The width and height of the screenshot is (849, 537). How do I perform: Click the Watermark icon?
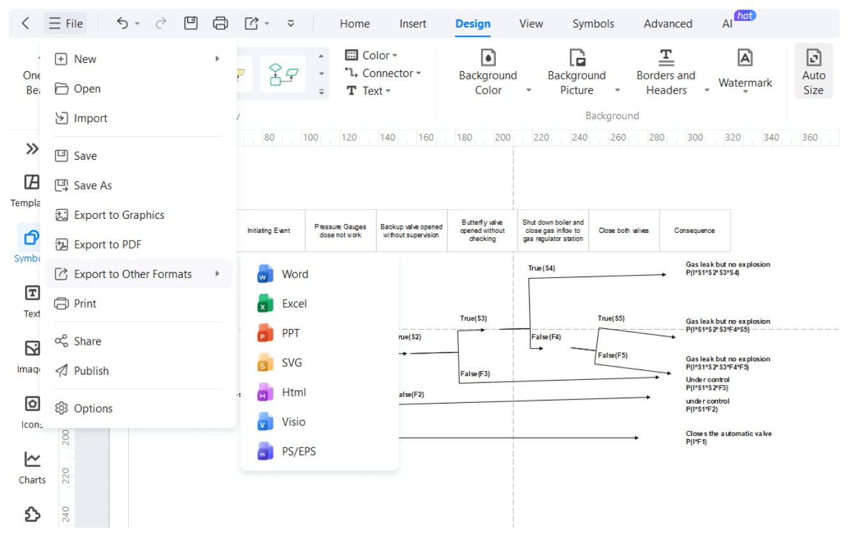tap(744, 59)
